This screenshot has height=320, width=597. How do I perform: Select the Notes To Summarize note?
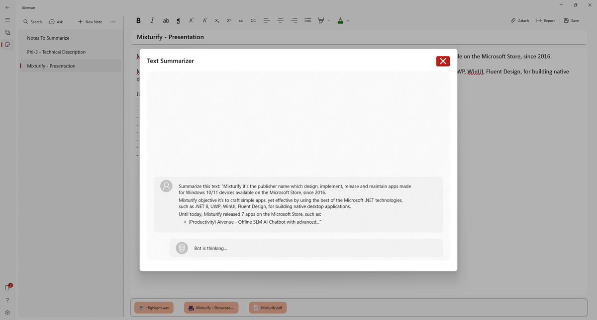70,38
